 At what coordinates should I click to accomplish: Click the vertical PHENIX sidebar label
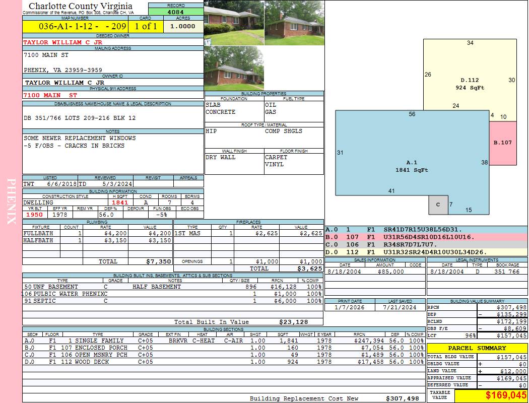click(x=11, y=201)
